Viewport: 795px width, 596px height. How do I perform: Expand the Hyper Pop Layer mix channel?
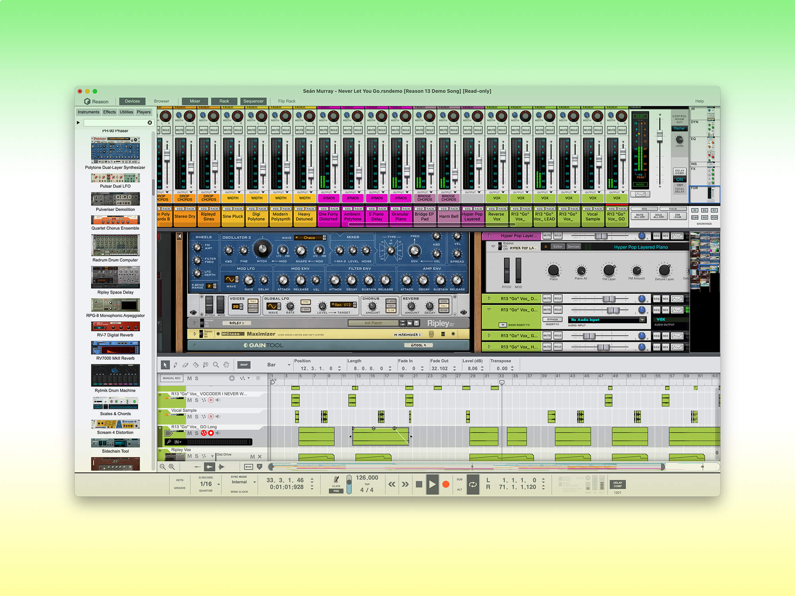tap(489, 236)
